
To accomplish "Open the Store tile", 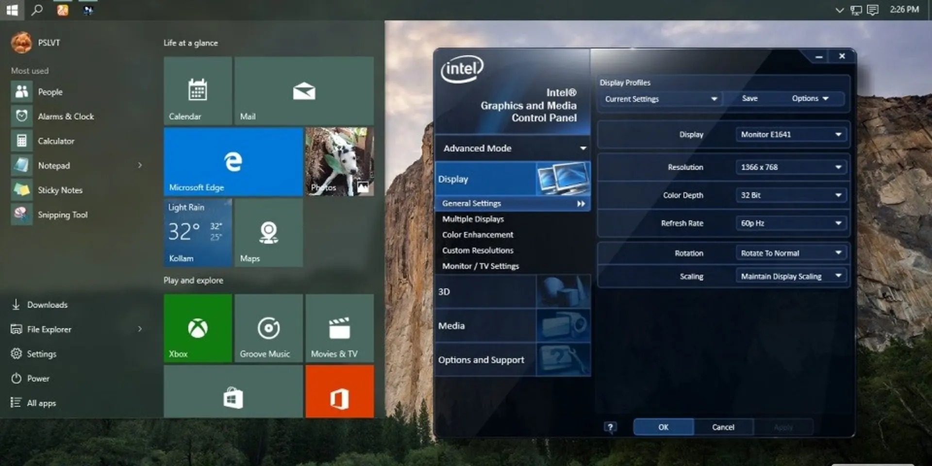I will pos(233,391).
